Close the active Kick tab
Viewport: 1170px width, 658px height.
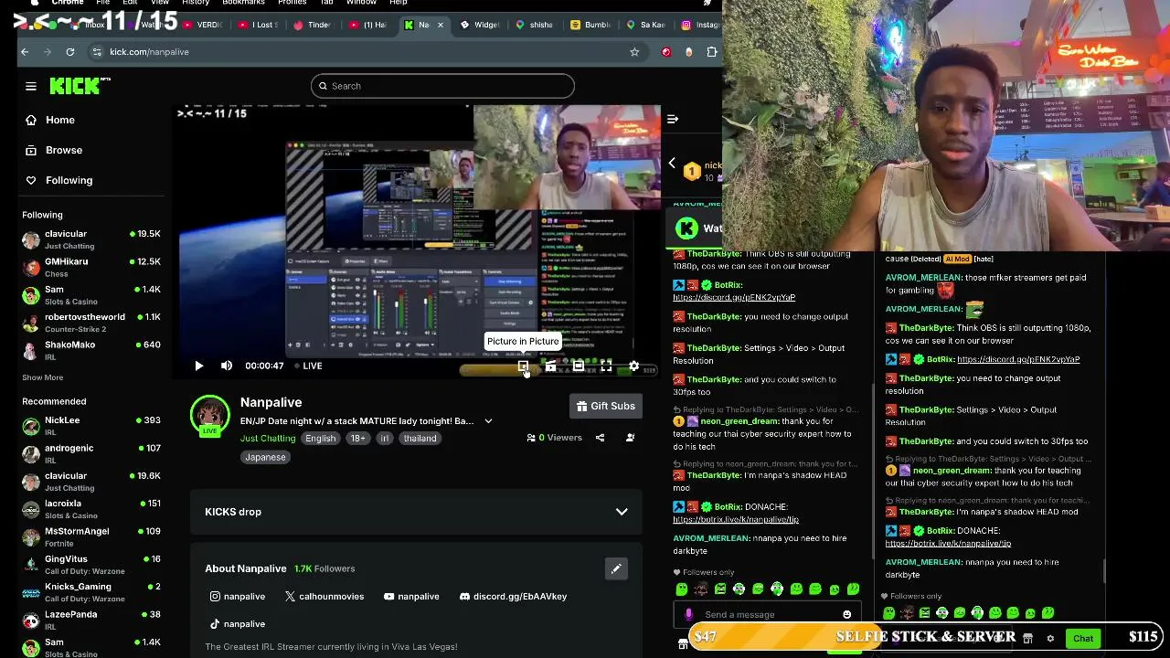pos(441,25)
